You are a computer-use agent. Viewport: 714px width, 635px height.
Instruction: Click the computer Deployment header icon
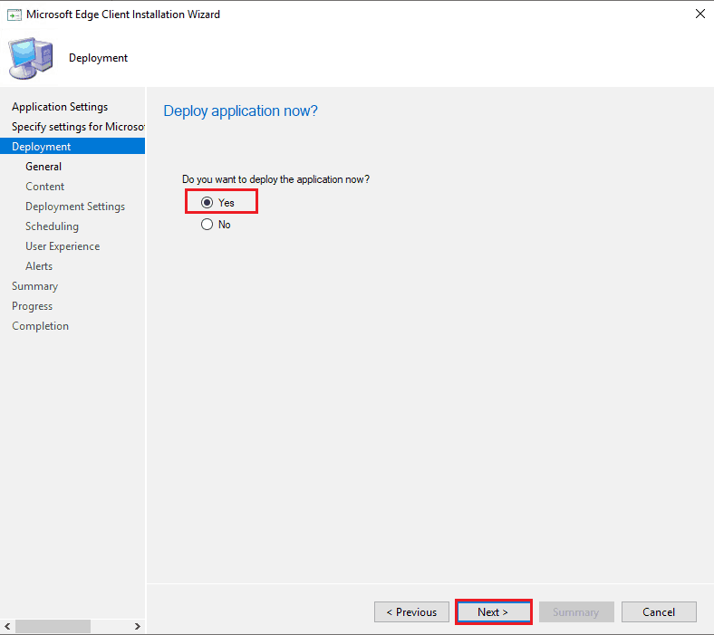pyautogui.click(x=31, y=58)
